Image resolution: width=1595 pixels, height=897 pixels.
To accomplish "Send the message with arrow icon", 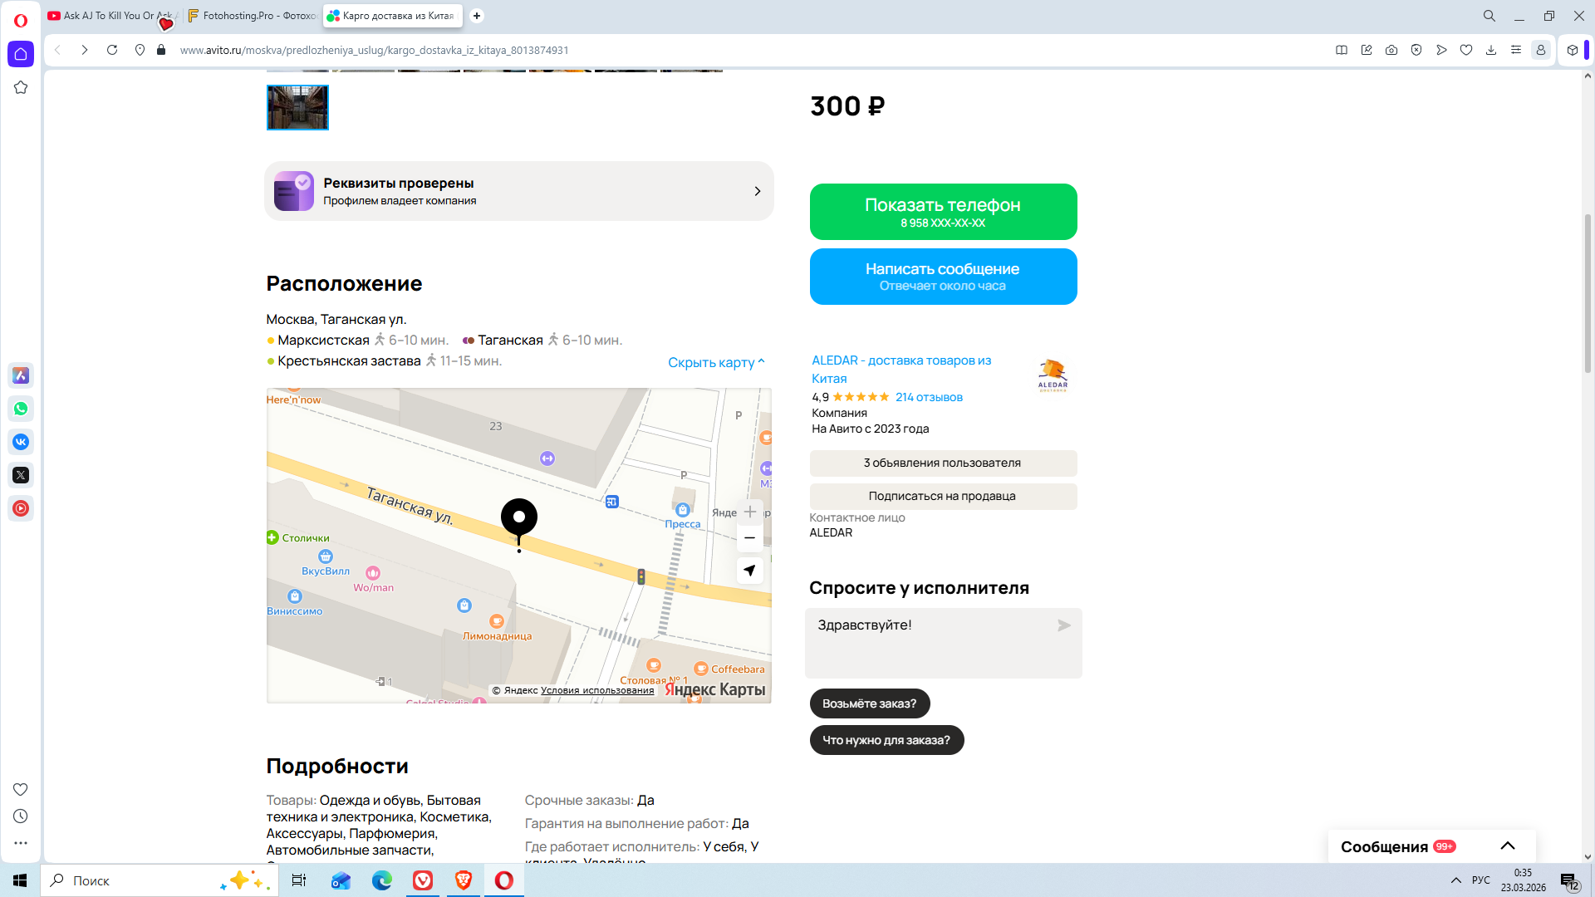I will pos(1063,625).
